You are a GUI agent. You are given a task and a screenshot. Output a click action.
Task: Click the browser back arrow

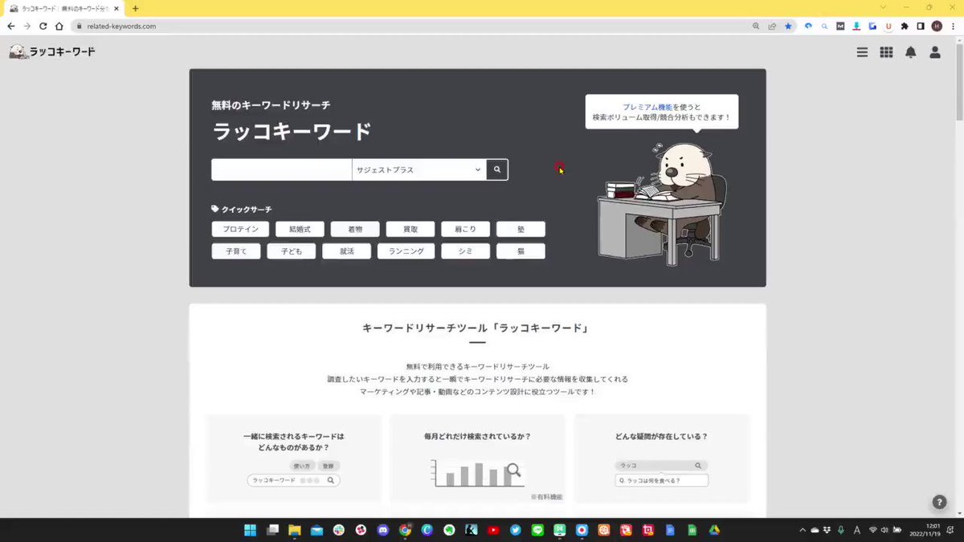(10, 26)
